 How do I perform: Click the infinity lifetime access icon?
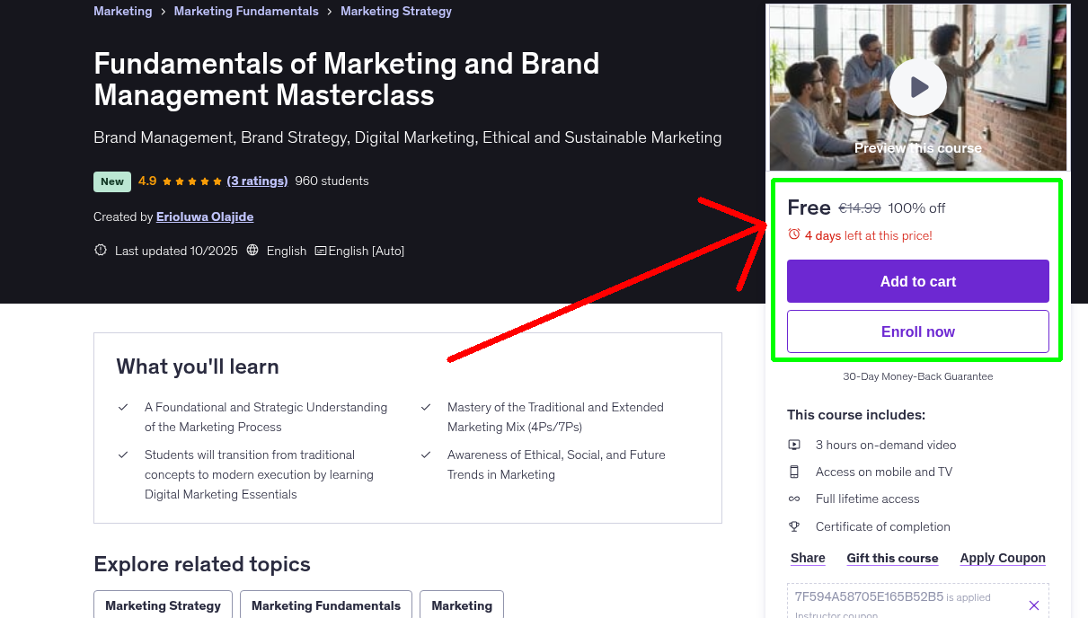click(794, 499)
